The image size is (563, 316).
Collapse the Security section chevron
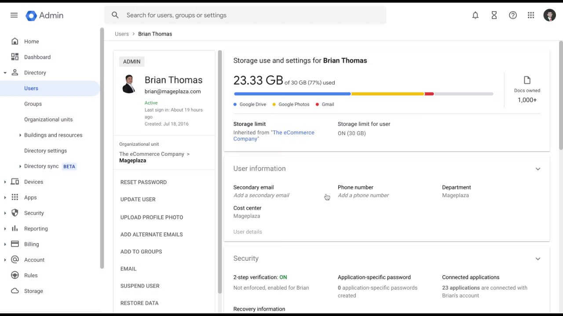click(x=537, y=259)
